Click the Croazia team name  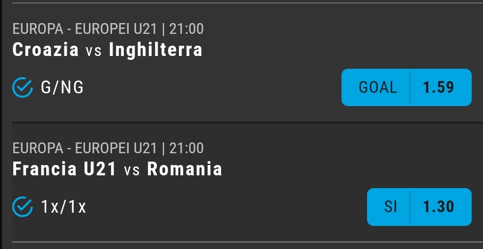tap(46, 50)
